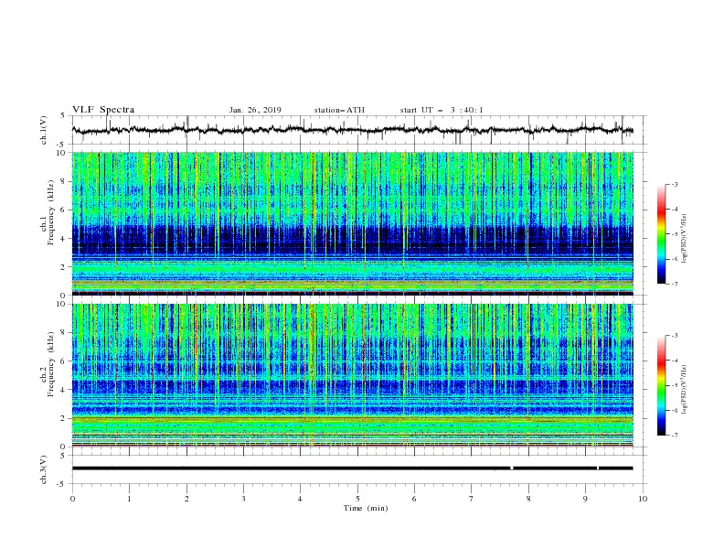Click the ch.2 "Frequency (kHz)" axis label
The image size is (724, 560).
pos(51,364)
